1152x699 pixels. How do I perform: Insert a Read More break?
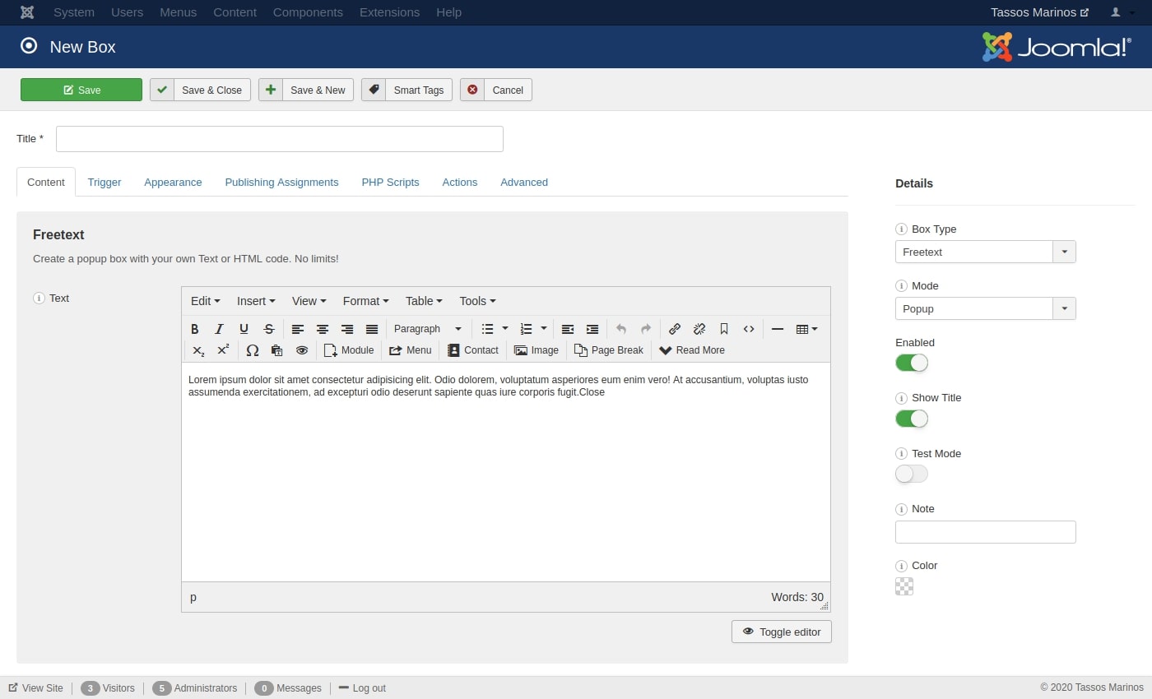pyautogui.click(x=691, y=349)
